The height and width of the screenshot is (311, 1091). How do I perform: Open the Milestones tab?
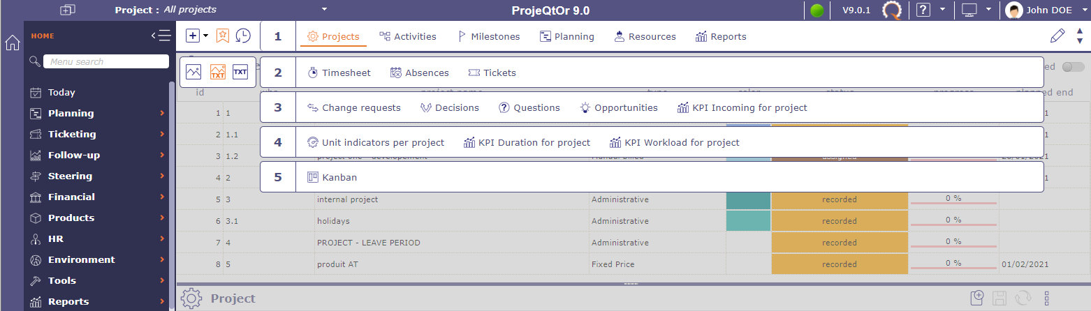pyautogui.click(x=488, y=36)
